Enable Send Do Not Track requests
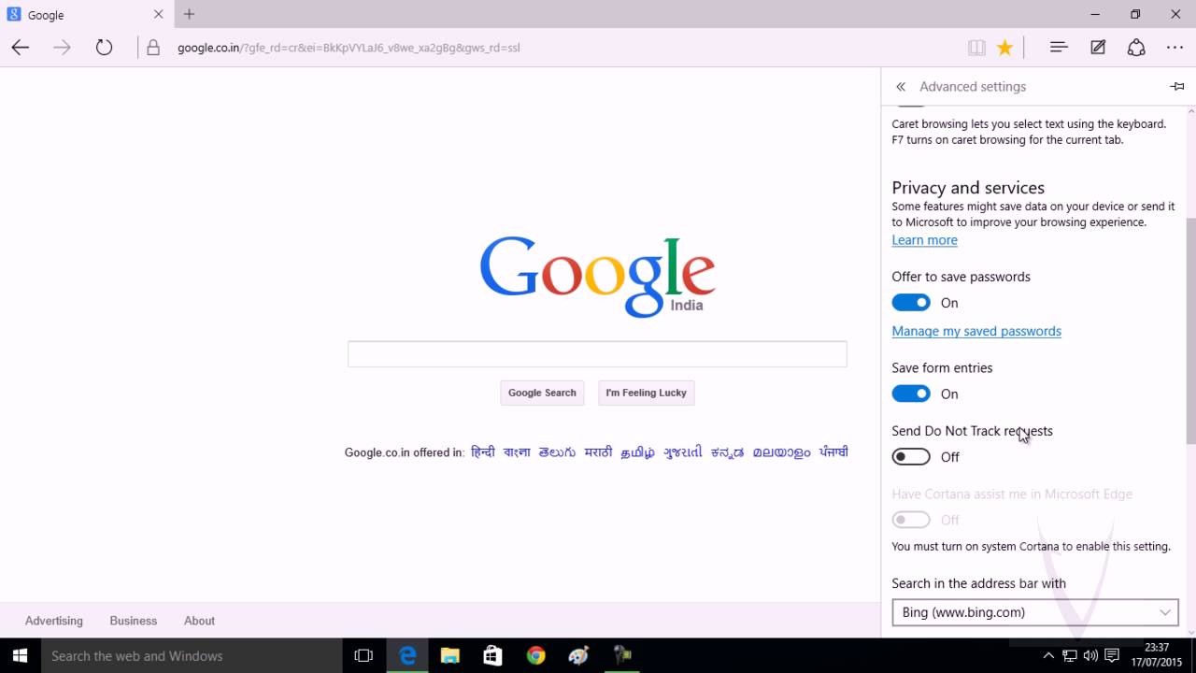Viewport: 1196px width, 673px height. click(x=911, y=457)
